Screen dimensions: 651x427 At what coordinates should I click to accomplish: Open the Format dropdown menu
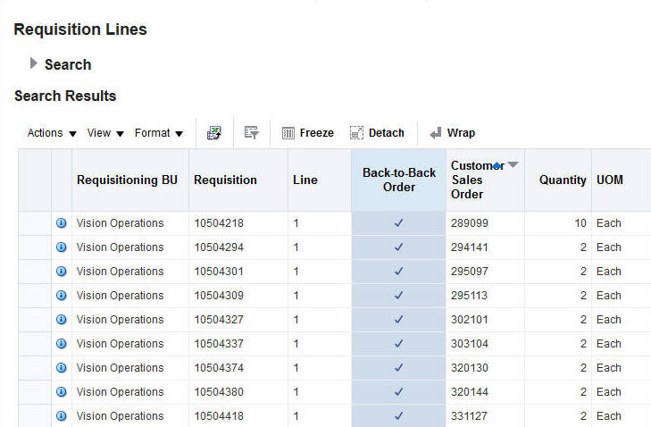click(159, 133)
